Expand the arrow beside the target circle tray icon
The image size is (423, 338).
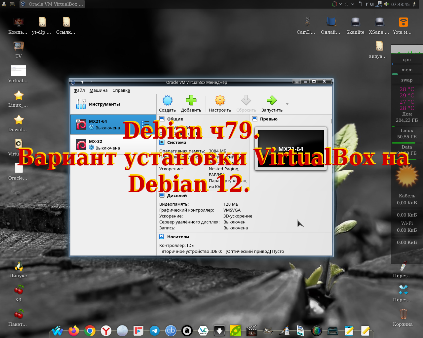[353, 4]
